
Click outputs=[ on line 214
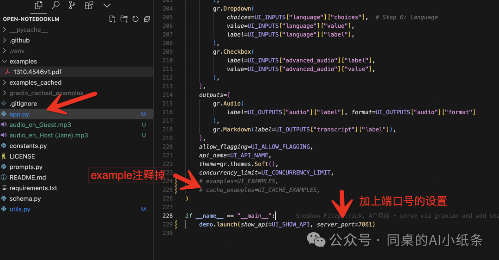pos(214,95)
